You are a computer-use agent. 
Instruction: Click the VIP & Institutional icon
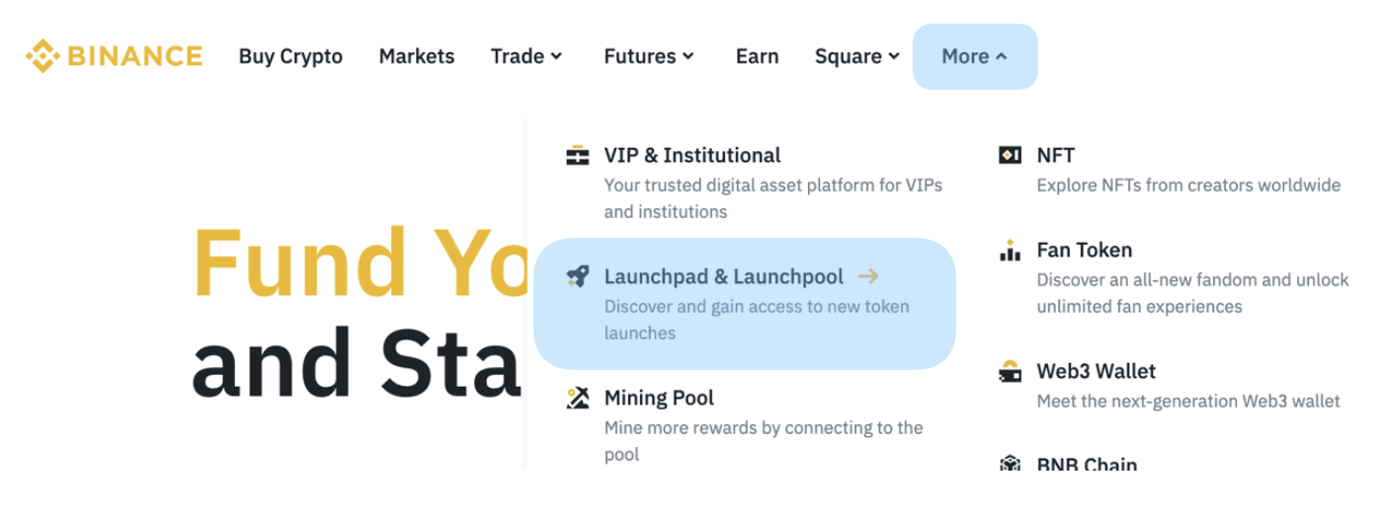(578, 156)
